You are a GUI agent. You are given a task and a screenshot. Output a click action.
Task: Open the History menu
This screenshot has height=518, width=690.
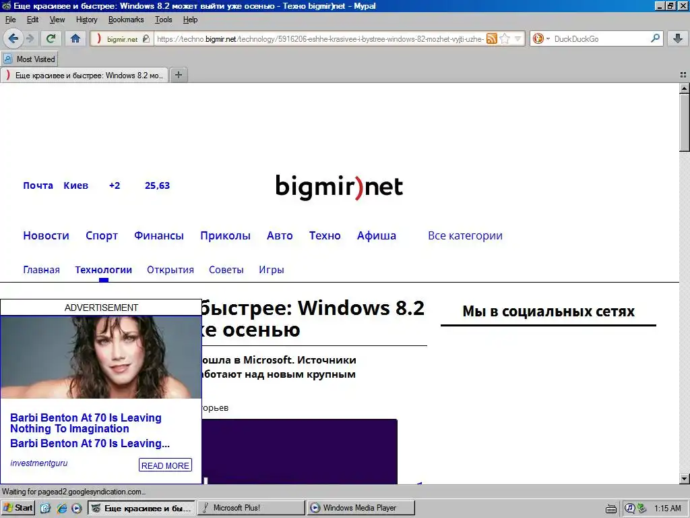coord(86,20)
